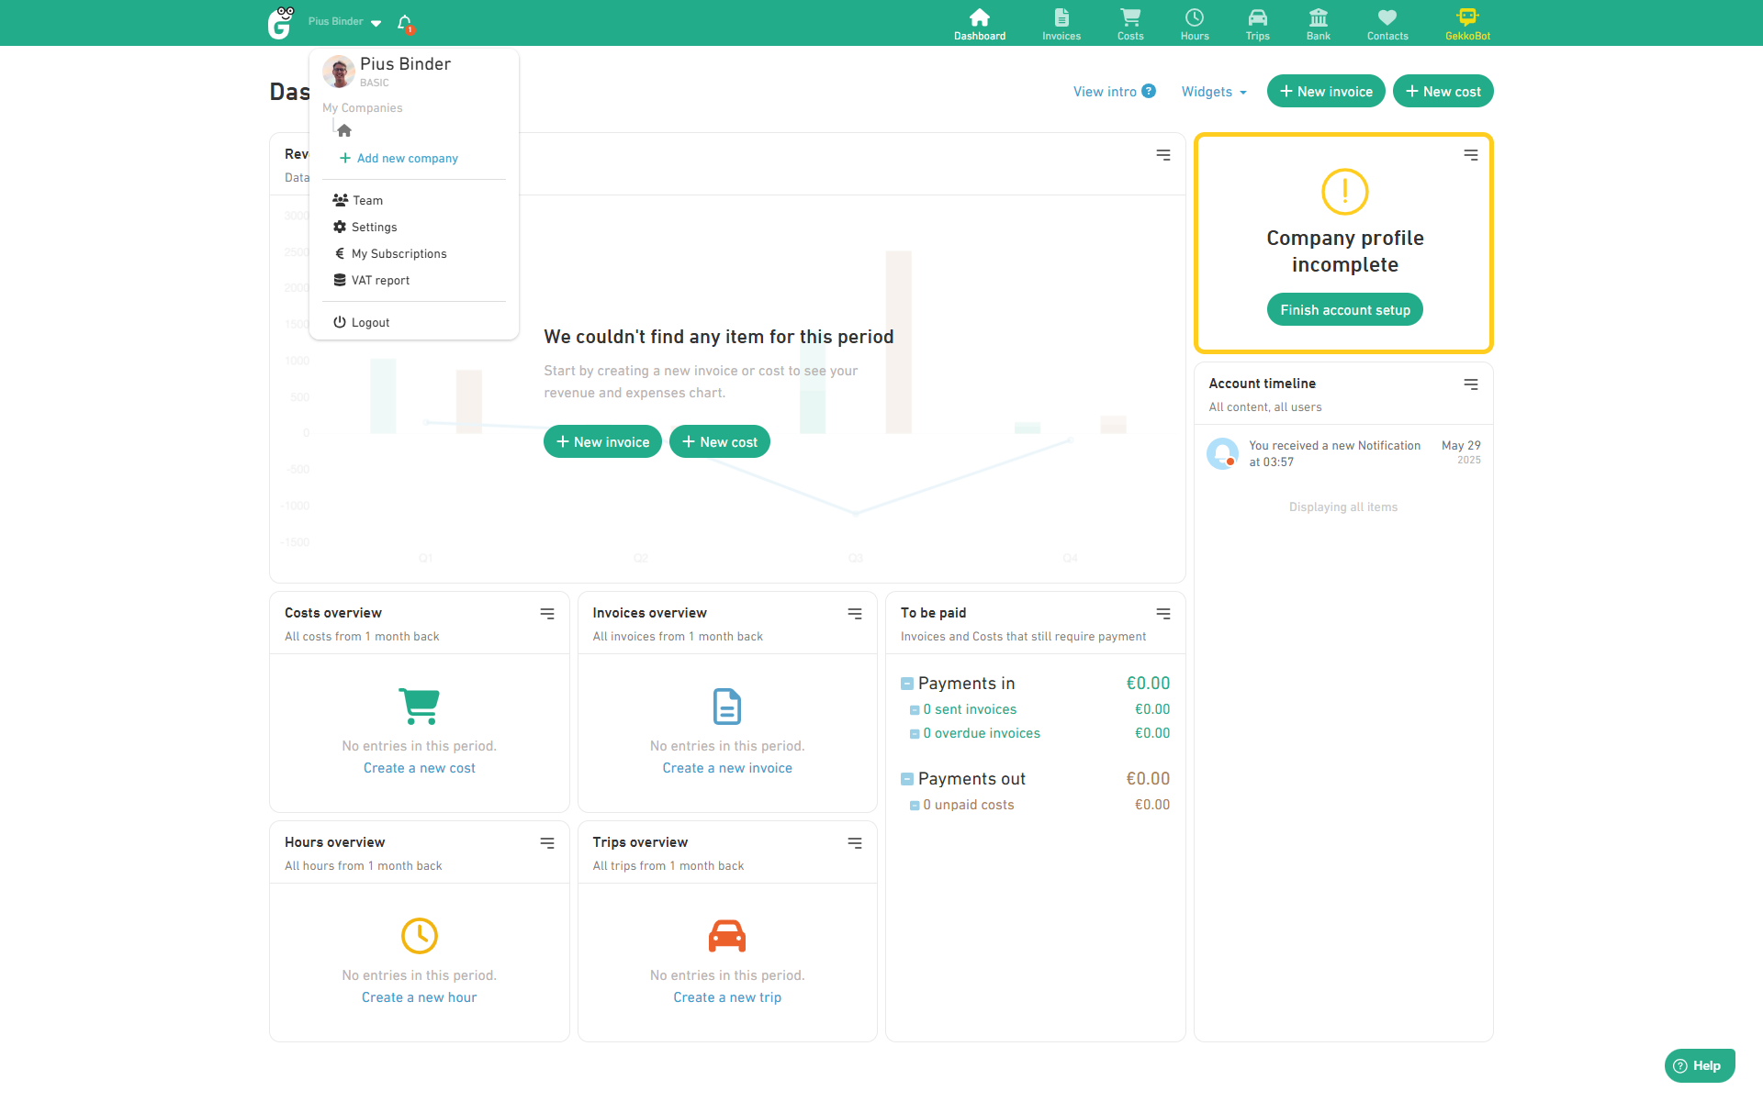The width and height of the screenshot is (1763, 1113).
Task: Select VAT report menu entry
Action: pyautogui.click(x=380, y=281)
